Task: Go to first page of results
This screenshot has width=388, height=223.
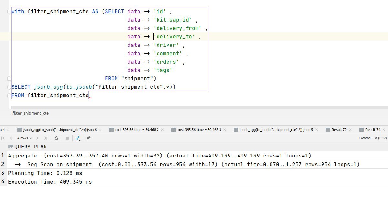Action: pyautogui.click(x=3, y=138)
